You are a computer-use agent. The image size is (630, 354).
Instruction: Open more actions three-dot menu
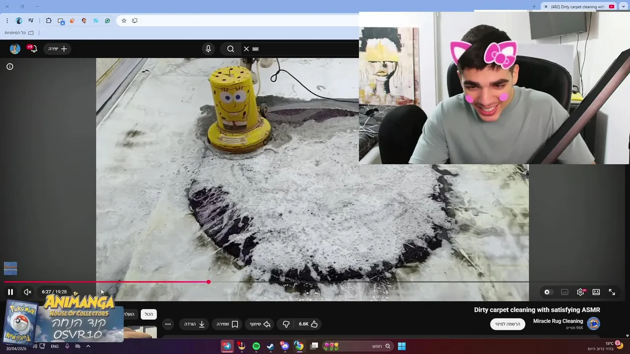click(x=168, y=324)
